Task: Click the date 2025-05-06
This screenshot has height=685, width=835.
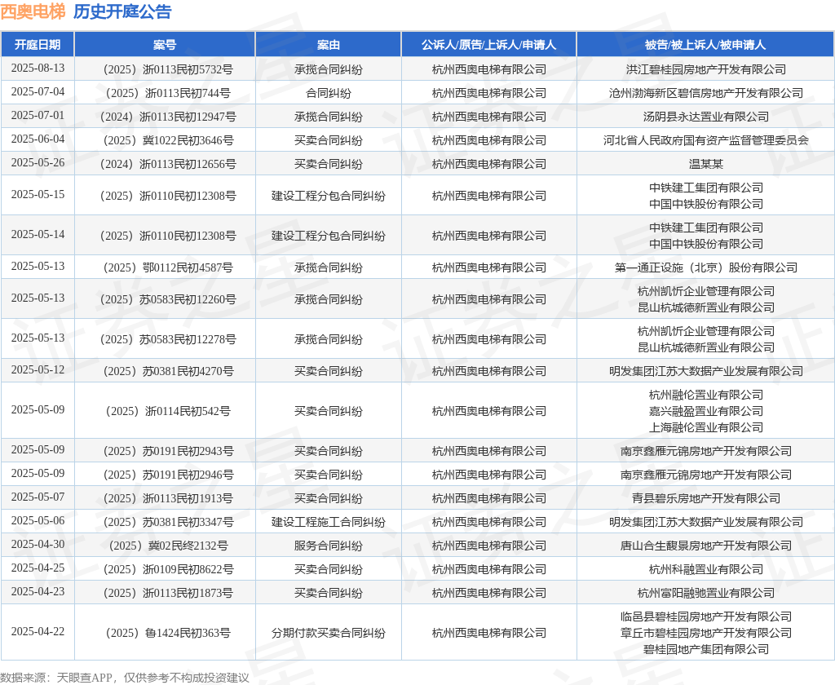Action: tap(38, 520)
